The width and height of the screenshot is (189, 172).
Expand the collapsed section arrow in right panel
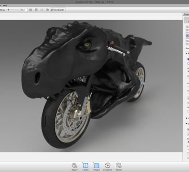pos(187,118)
